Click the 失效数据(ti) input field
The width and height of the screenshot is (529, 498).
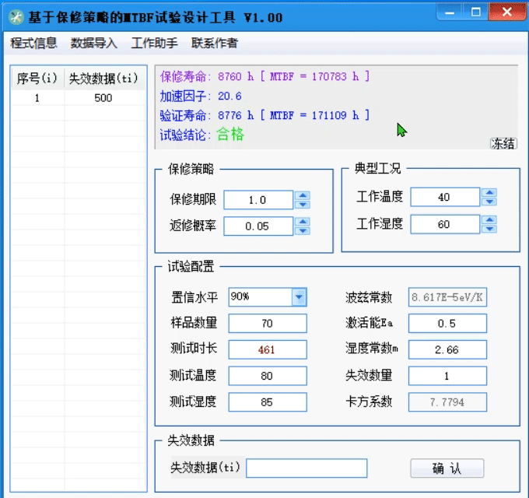[x=307, y=468]
